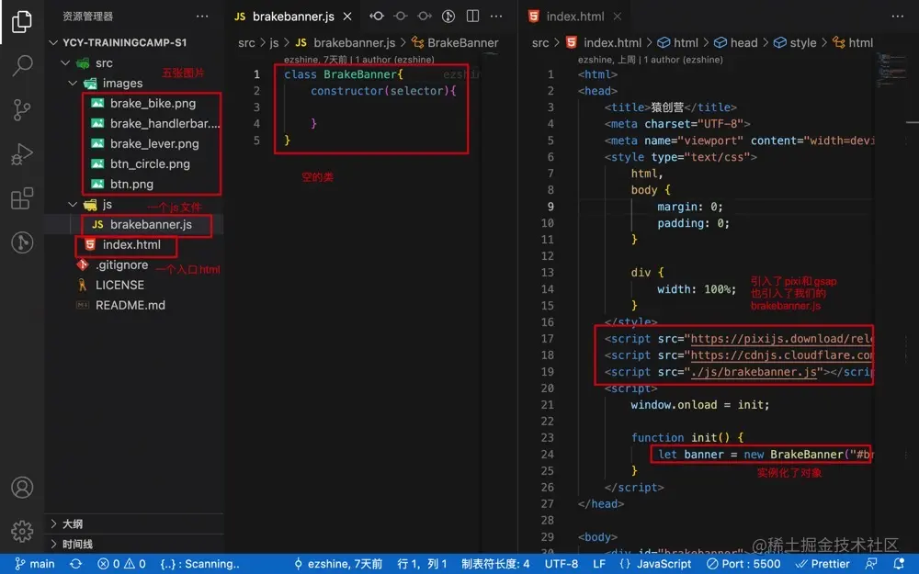Open Run and Debug view
This screenshot has height=574, width=919.
22,154
